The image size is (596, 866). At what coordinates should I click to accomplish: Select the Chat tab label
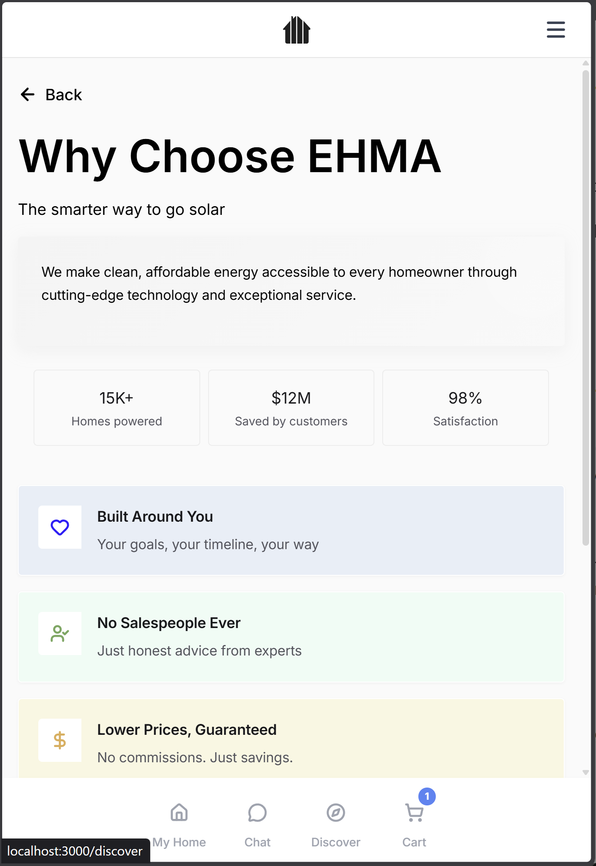257,842
